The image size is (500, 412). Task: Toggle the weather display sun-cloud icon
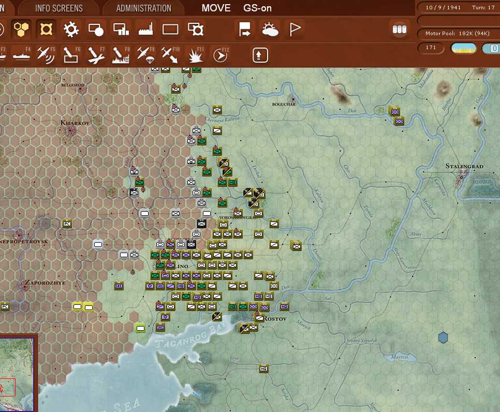(x=271, y=30)
